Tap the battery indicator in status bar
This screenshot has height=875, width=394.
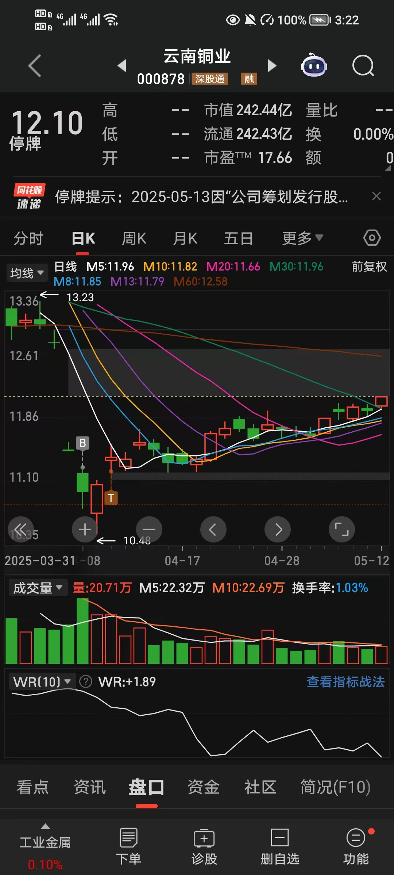[x=320, y=20]
